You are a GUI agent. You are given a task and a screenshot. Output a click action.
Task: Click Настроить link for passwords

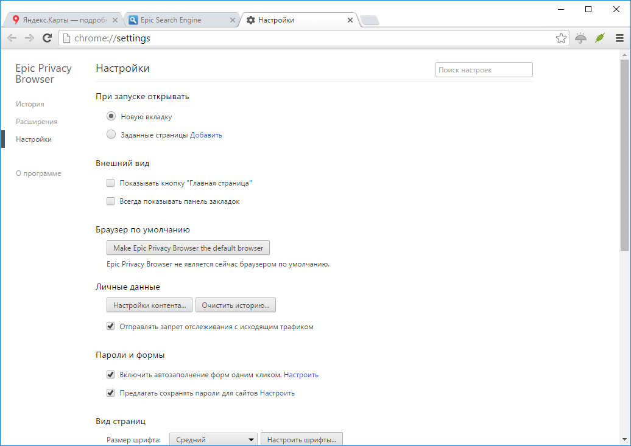[277, 393]
